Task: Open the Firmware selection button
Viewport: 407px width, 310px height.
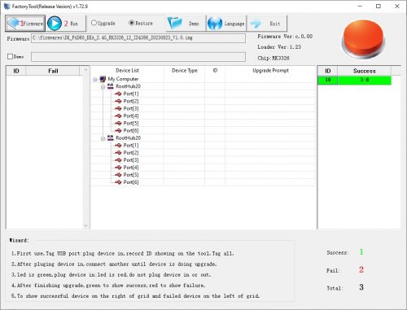Action: [x=25, y=24]
